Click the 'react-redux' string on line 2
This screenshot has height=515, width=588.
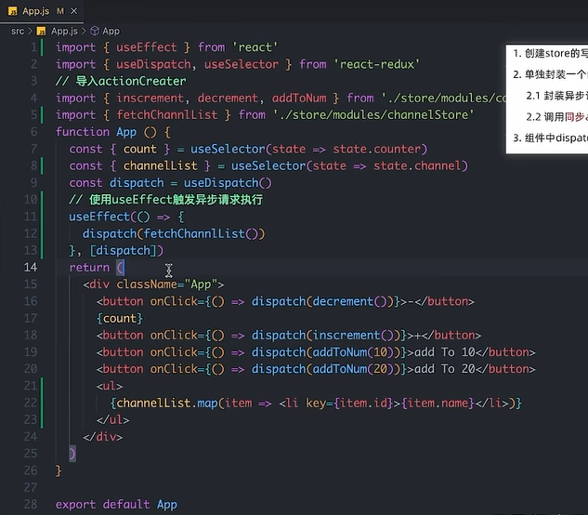[377, 64]
